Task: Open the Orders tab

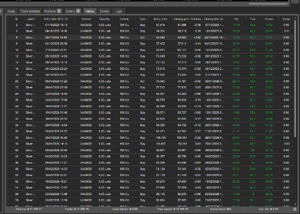Action: click(73, 11)
